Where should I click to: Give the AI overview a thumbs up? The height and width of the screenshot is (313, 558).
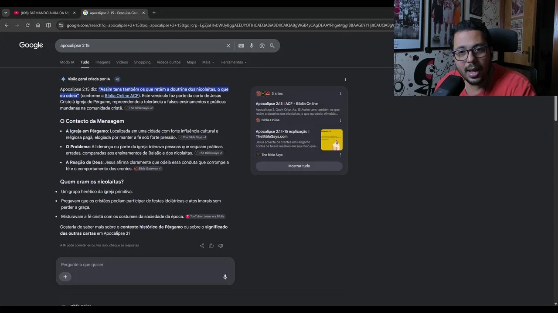pyautogui.click(x=211, y=246)
